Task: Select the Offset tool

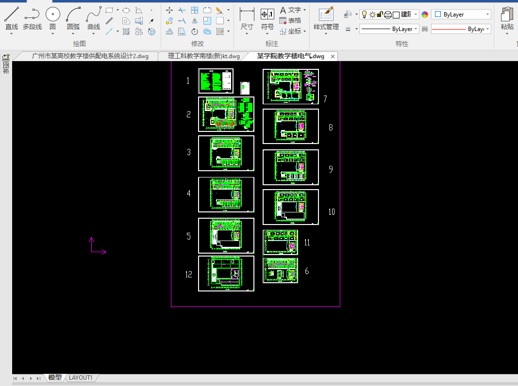Action: tap(169, 32)
